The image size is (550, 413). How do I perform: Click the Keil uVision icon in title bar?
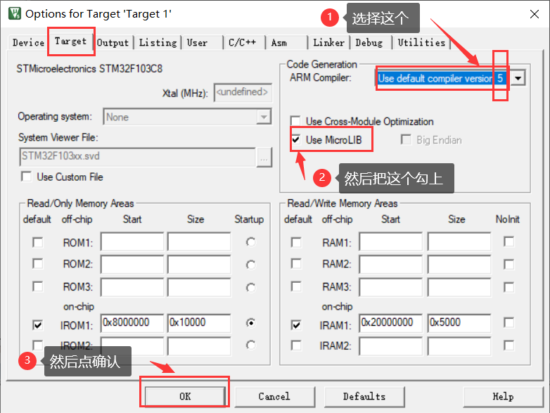(15, 13)
